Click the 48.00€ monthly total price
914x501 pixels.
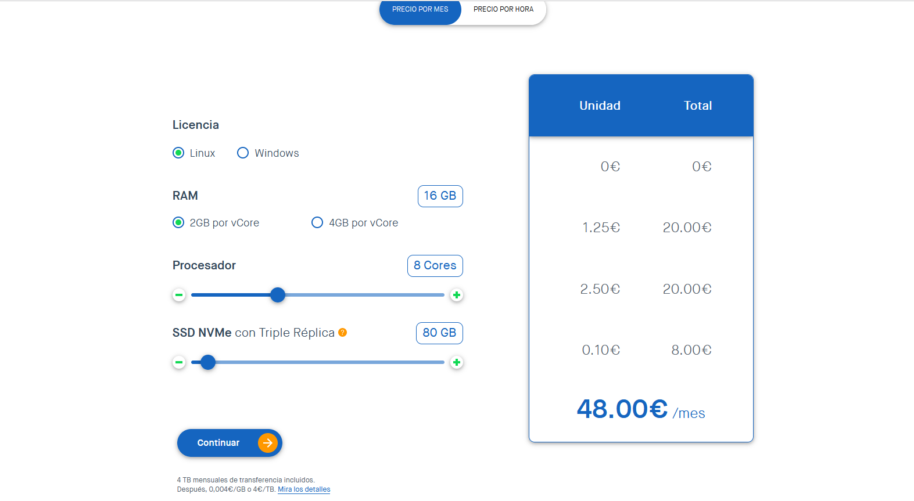pos(622,409)
